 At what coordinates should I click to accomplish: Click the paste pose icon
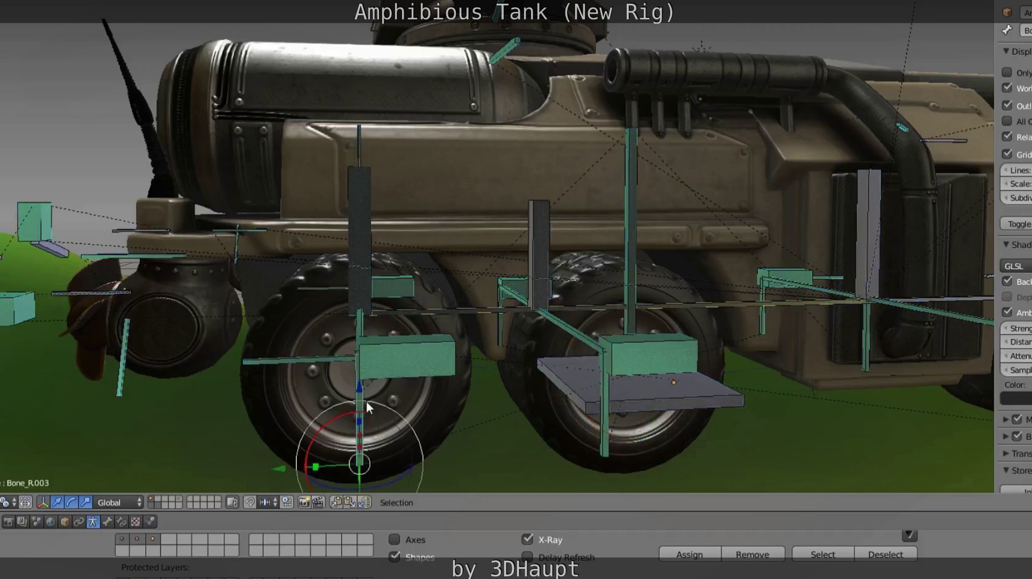coord(350,503)
